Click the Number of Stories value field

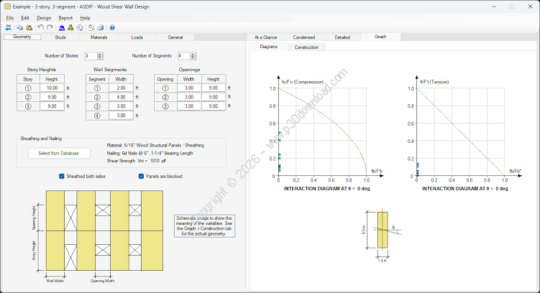[91, 56]
